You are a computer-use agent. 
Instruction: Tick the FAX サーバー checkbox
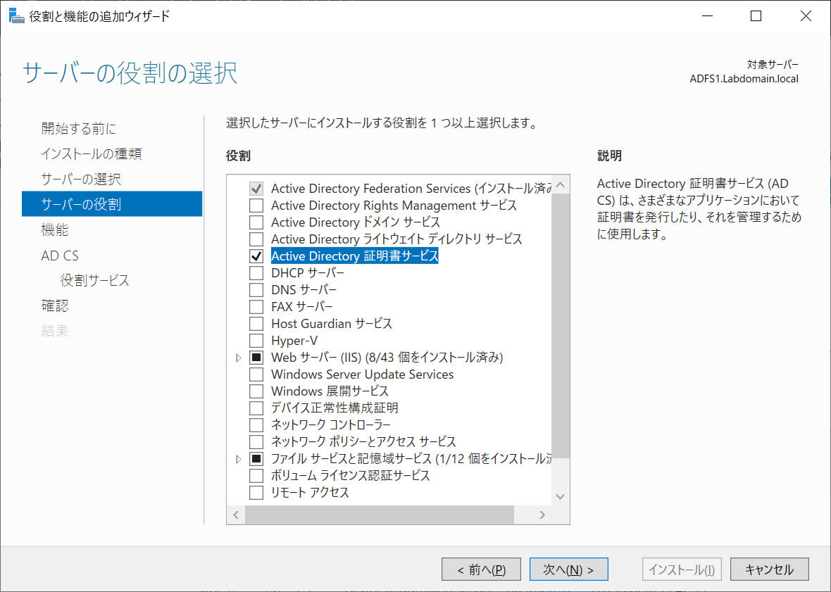pos(256,307)
